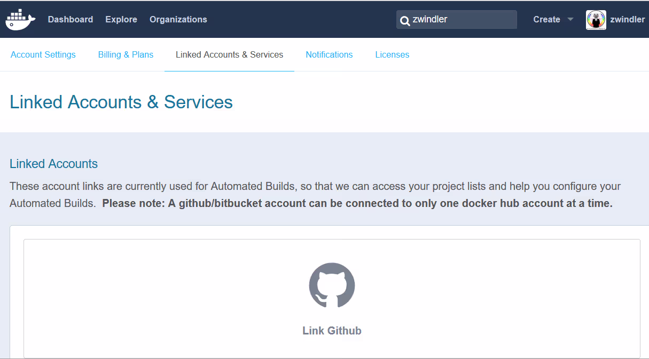
Task: Click the Link Github text label
Action: point(332,331)
